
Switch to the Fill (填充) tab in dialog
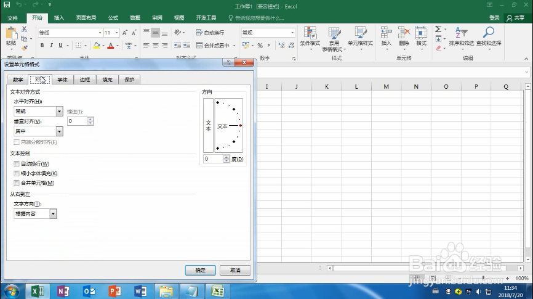[x=108, y=80]
